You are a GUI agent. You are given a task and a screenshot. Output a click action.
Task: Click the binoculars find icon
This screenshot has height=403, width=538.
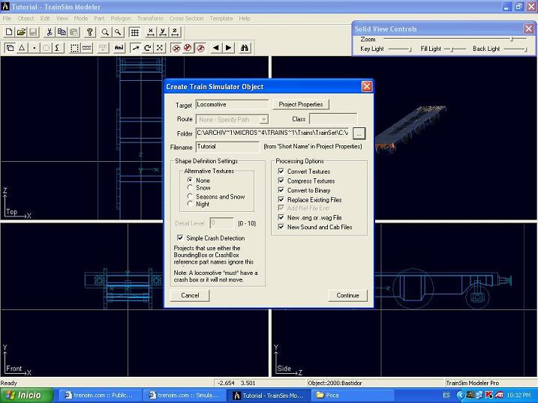[245, 48]
